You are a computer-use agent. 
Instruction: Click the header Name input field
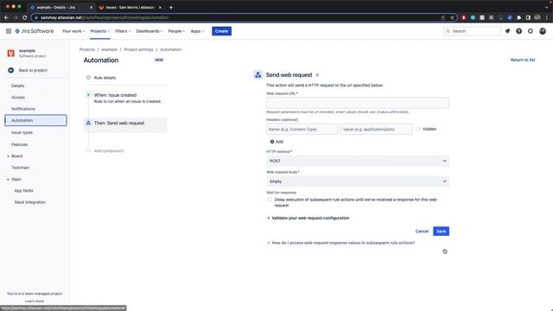coord(302,129)
